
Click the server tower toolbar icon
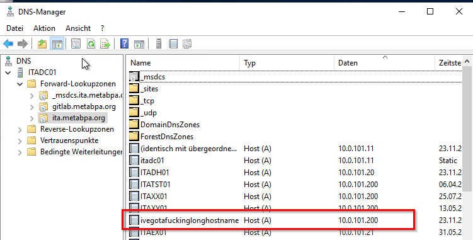click(x=159, y=43)
